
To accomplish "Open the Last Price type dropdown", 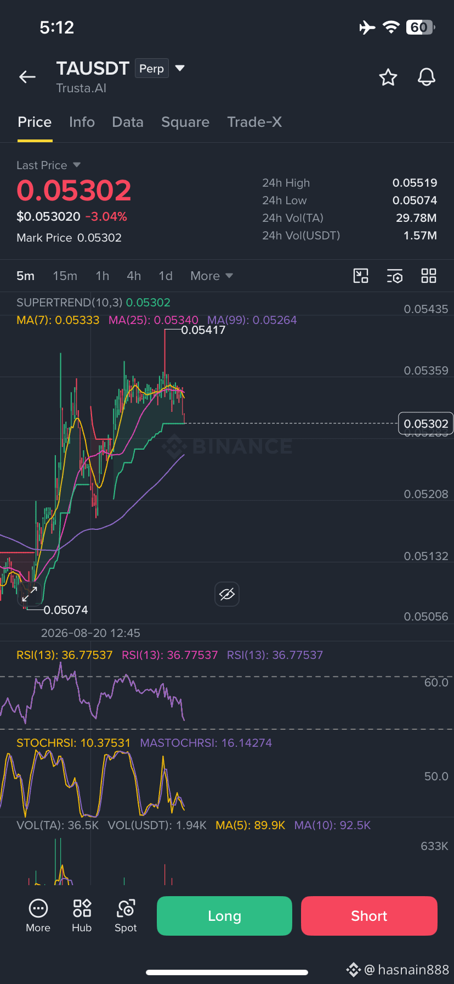I will (x=77, y=165).
